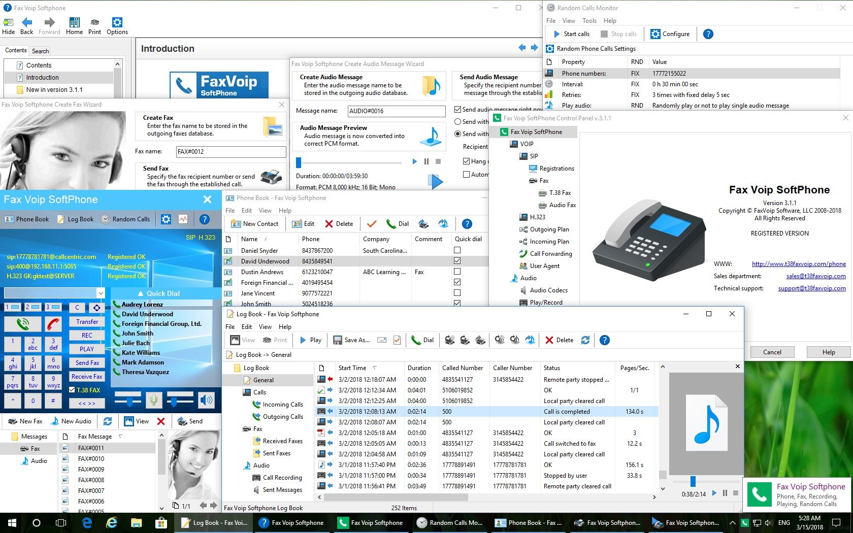Click New Contact in Phone Book toolbar
This screenshot has width=853, height=533.
coord(254,224)
